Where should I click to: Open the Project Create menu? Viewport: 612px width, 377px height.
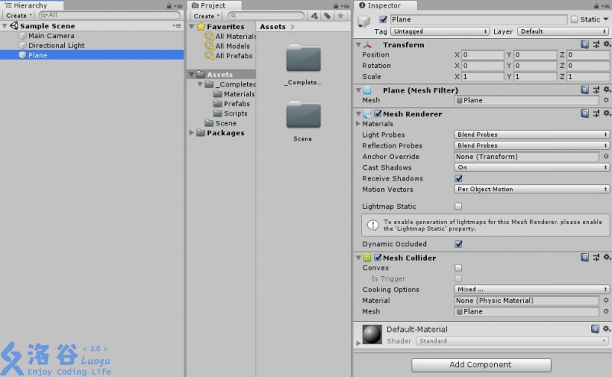(206, 16)
